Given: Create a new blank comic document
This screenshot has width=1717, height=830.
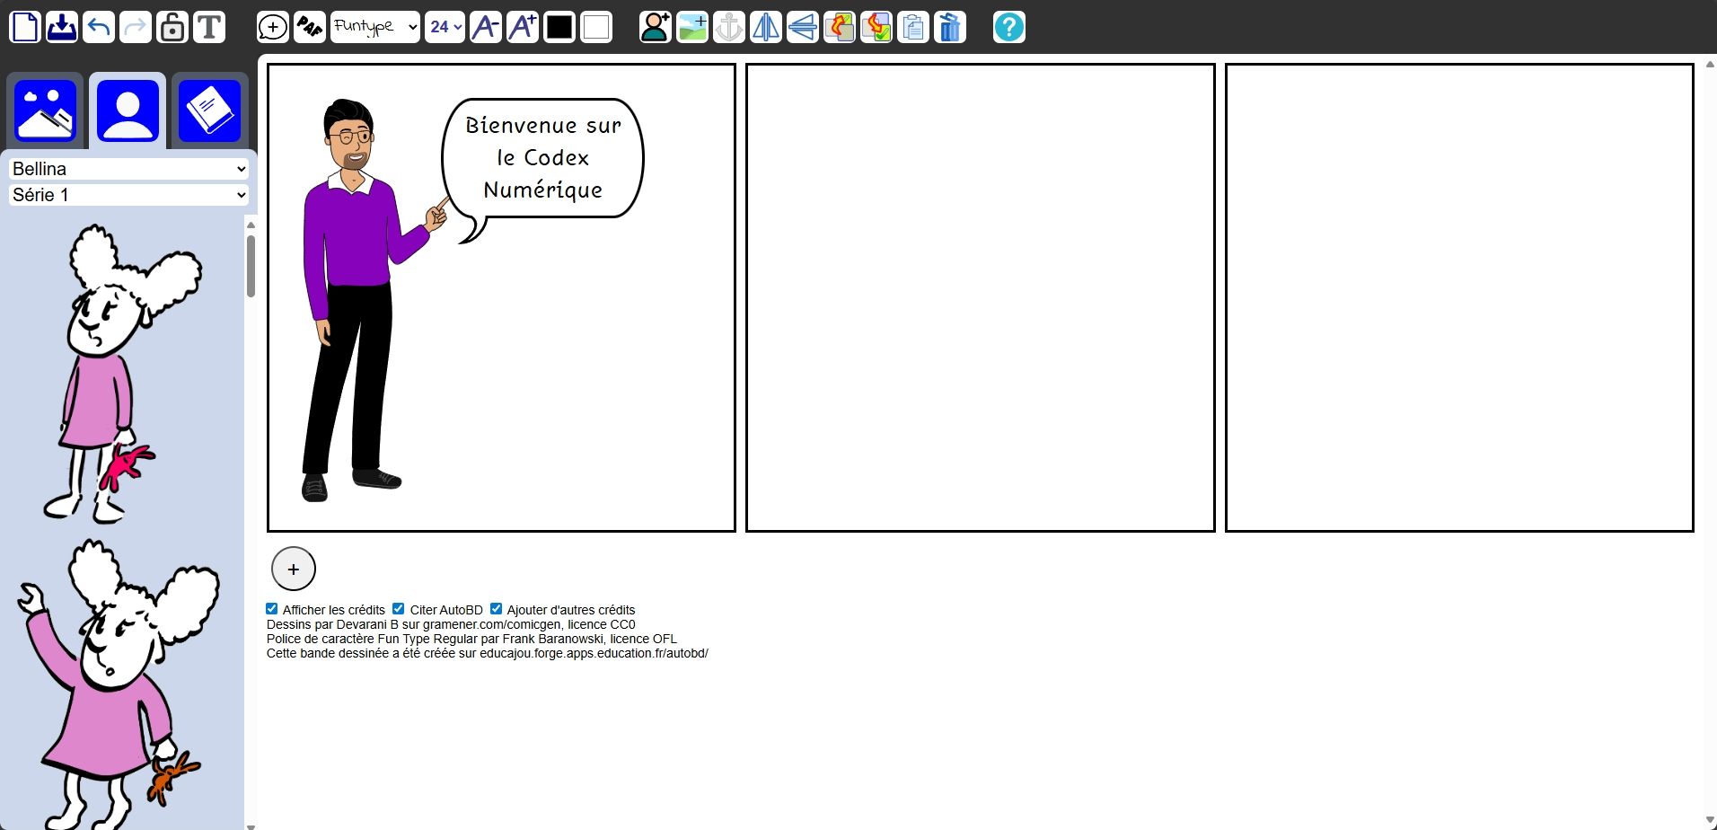Looking at the screenshot, I should (x=25, y=27).
